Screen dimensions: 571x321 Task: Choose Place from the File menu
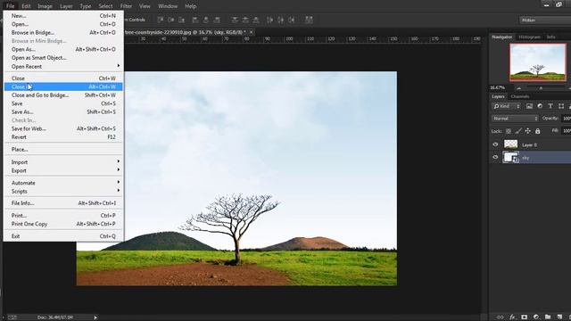[x=63, y=149]
